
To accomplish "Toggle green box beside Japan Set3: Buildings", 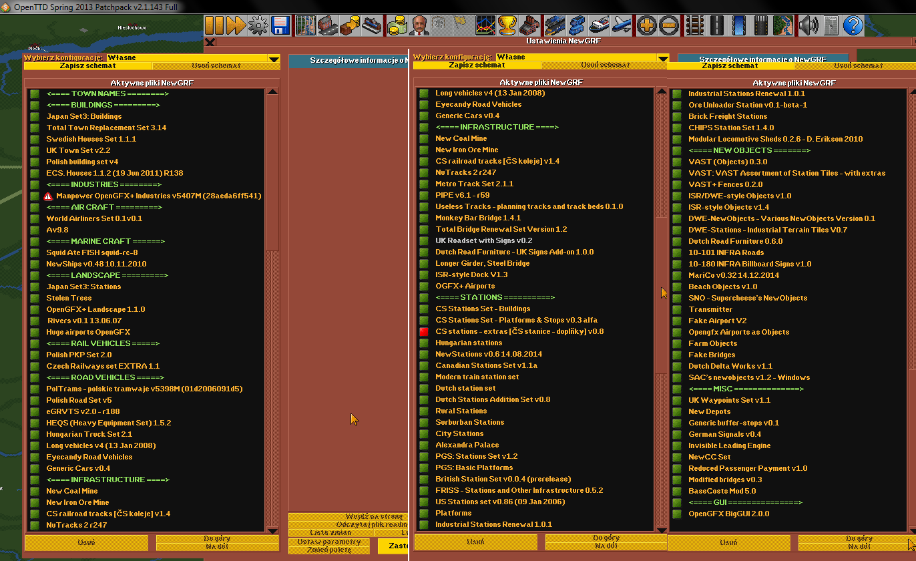I will pyautogui.click(x=35, y=116).
